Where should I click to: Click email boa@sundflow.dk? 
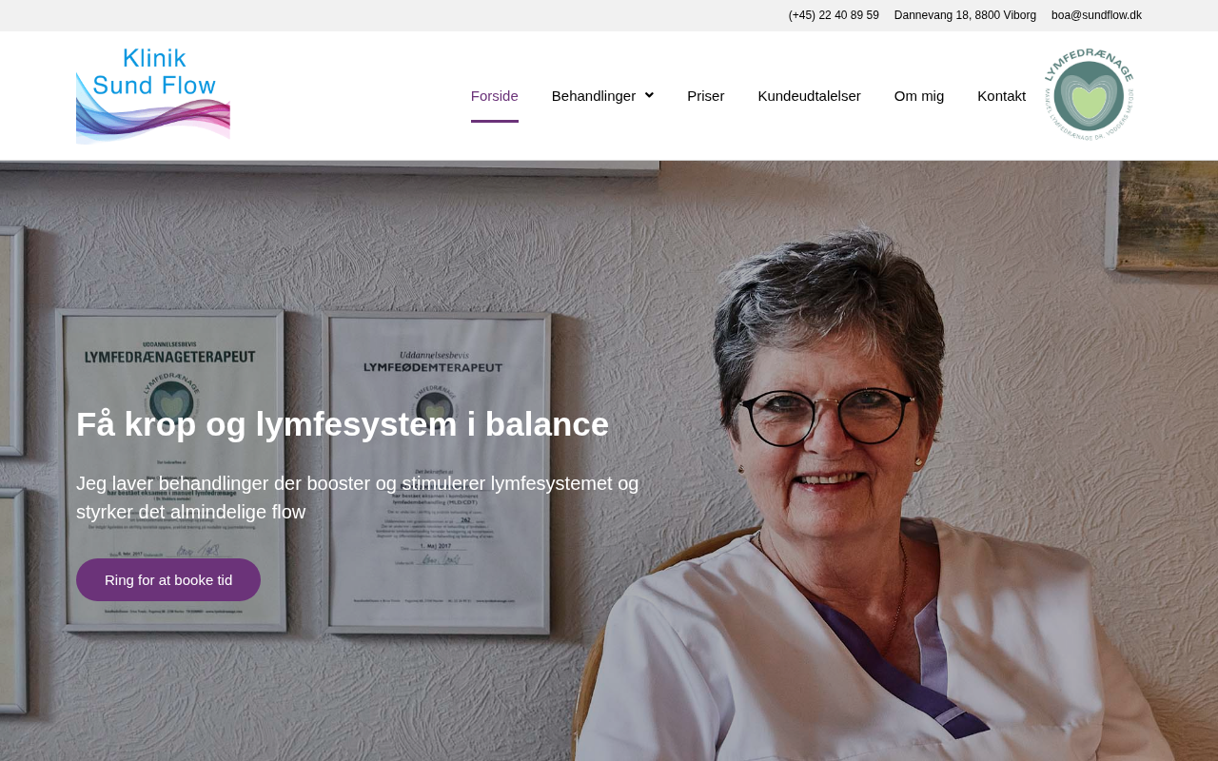tap(1096, 15)
